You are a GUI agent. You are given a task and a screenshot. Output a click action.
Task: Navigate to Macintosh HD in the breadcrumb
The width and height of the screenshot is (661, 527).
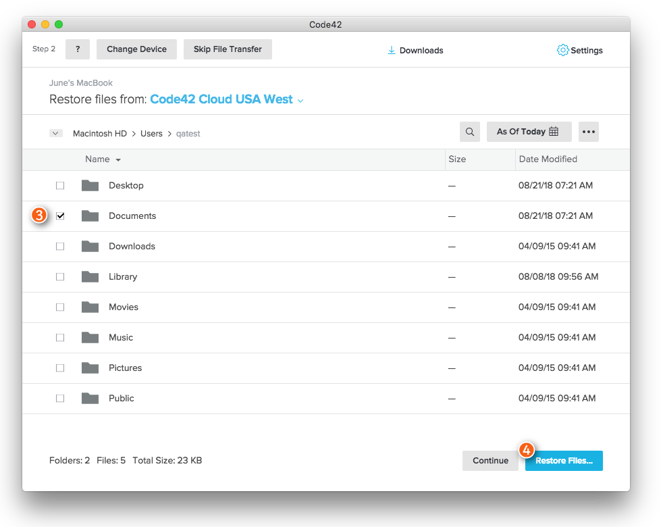(99, 133)
